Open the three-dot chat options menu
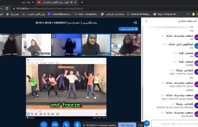Screen dimensions: 198x127 coord(146,21)
